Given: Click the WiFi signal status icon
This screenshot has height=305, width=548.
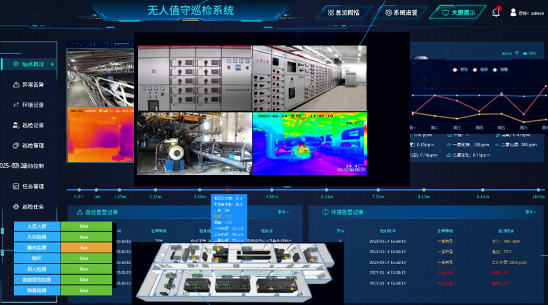Looking at the screenshot, I should 517,53.
